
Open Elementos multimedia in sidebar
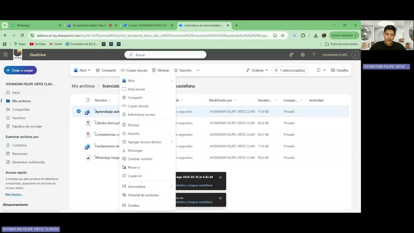pos(28,162)
